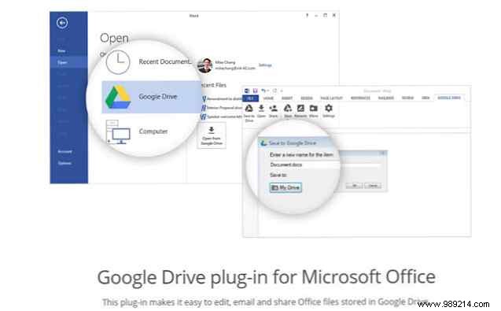Select the Google Drive location label
Screen dimensions: 501x311
[x=158, y=96]
